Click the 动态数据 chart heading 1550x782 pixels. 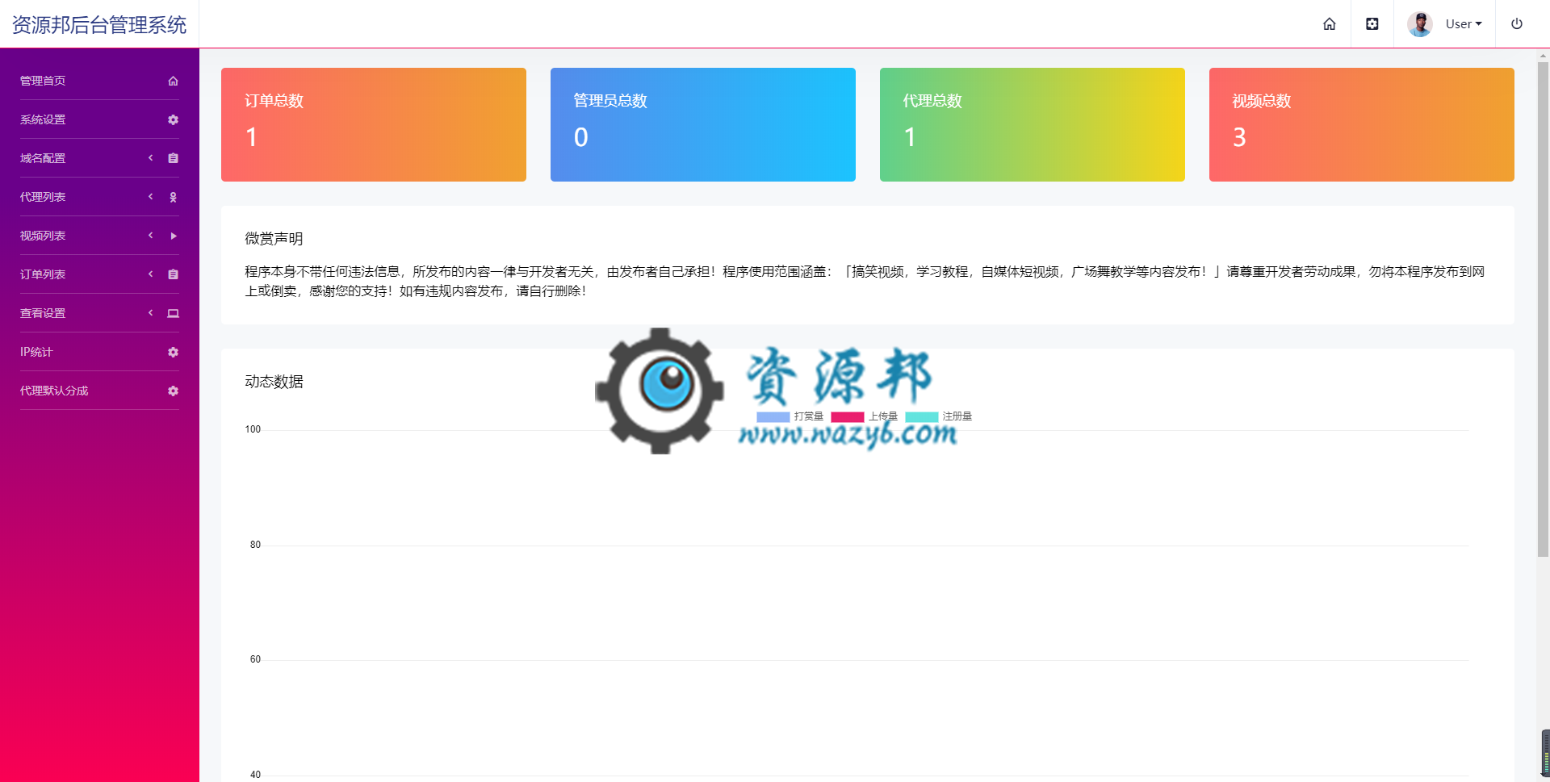pos(274,382)
